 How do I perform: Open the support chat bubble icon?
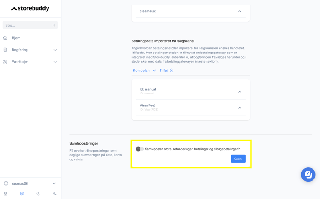tap(308, 175)
